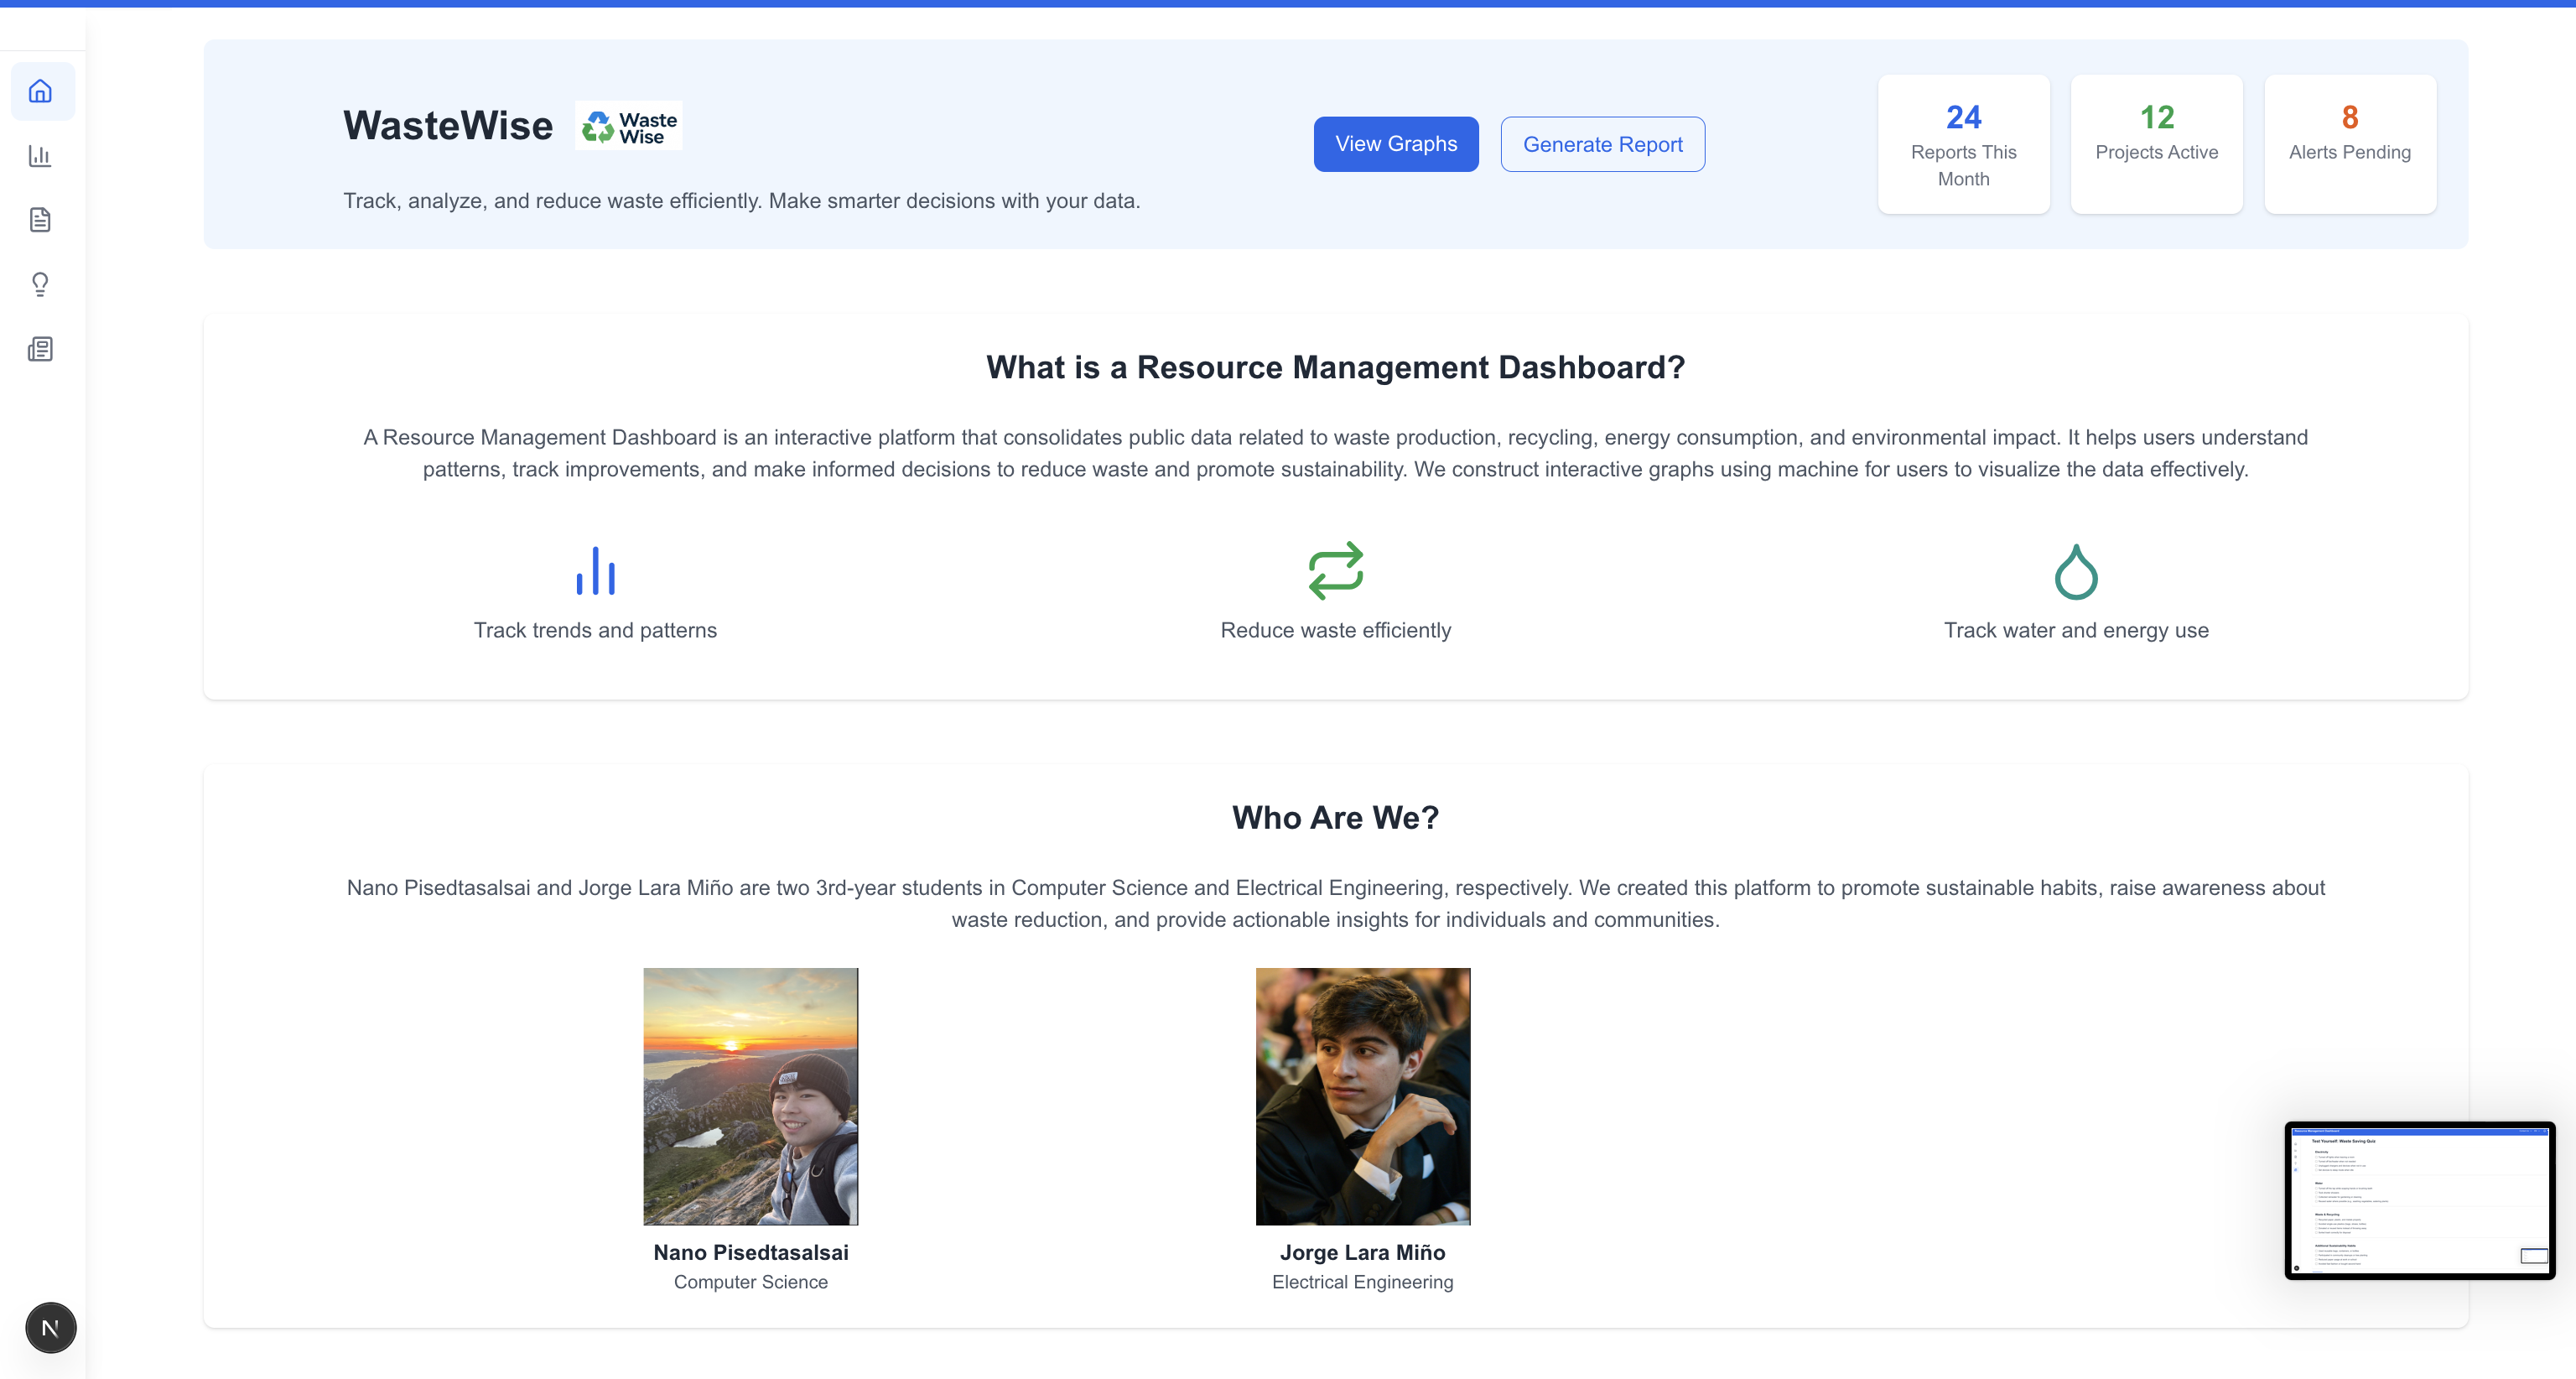2576x1379 pixels.
Task: Open the lightbulb tips sidebar icon
Action: 41,284
